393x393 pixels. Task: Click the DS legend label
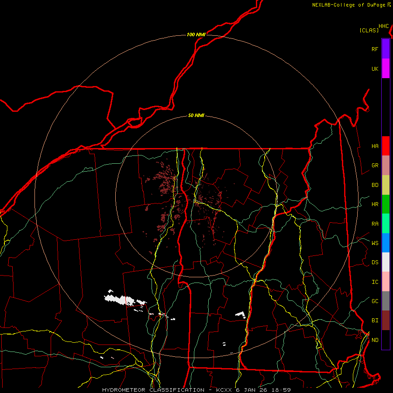pos(375,262)
